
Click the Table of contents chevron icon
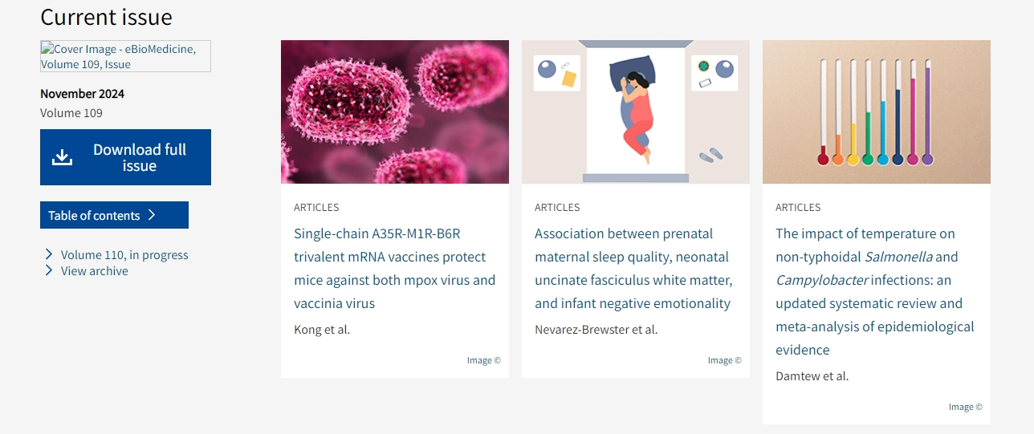click(152, 215)
